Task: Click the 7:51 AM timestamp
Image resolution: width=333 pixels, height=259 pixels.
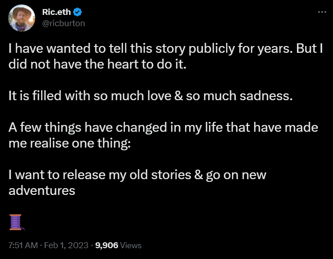Action: pyautogui.click(x=23, y=245)
